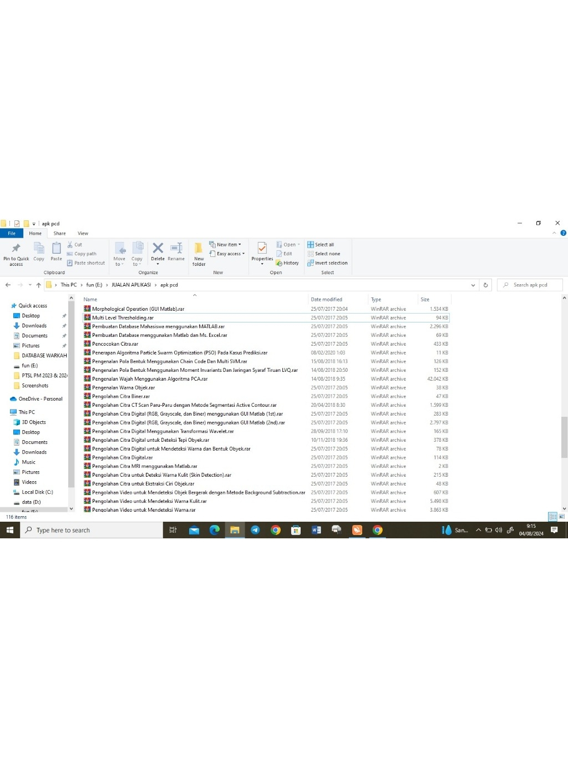Click the Rename icon

pyautogui.click(x=176, y=251)
